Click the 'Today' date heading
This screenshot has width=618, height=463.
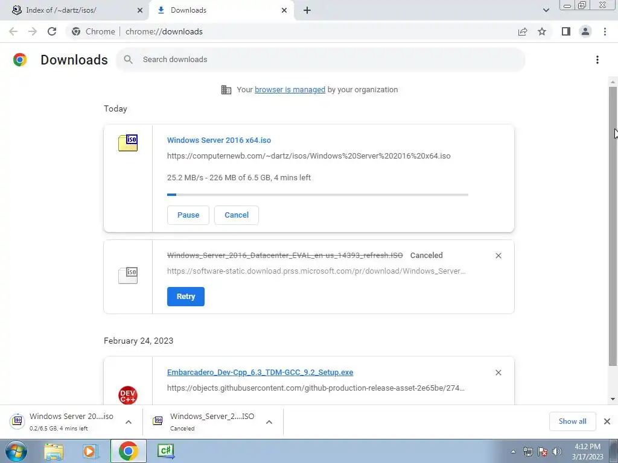(115, 109)
